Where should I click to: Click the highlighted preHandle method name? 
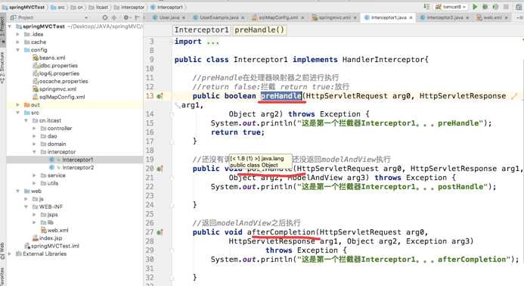(281, 96)
